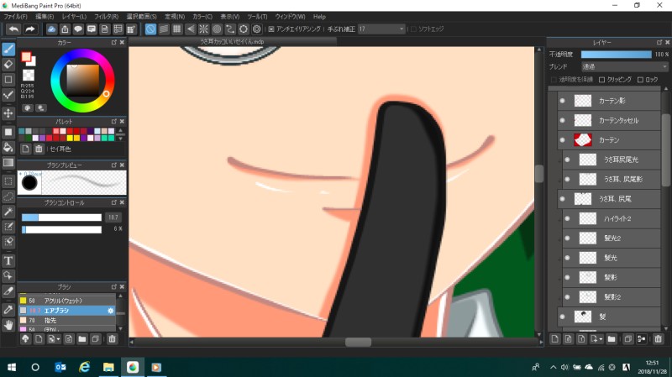
Task: Click the cloud save toolbar icon
Action: [x=51, y=29]
